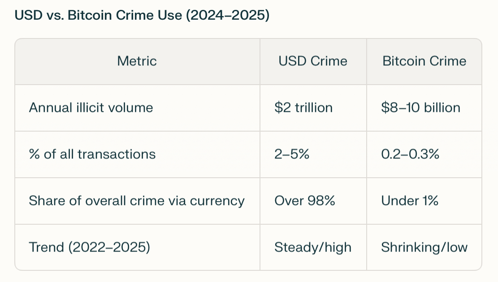Click the 'Under 1%' cell

[x=410, y=201]
